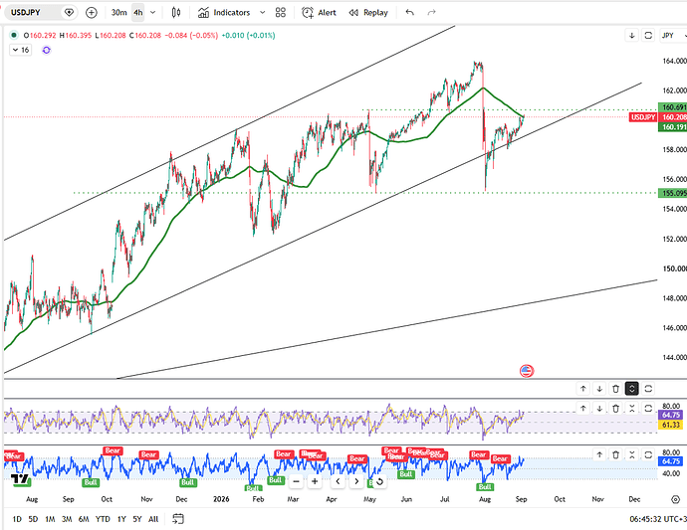Click the blue 64.75 value label
687x530 pixels.
(670, 461)
